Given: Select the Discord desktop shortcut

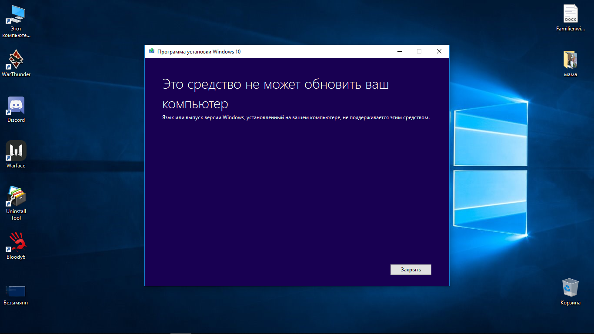Looking at the screenshot, I should coord(16,110).
